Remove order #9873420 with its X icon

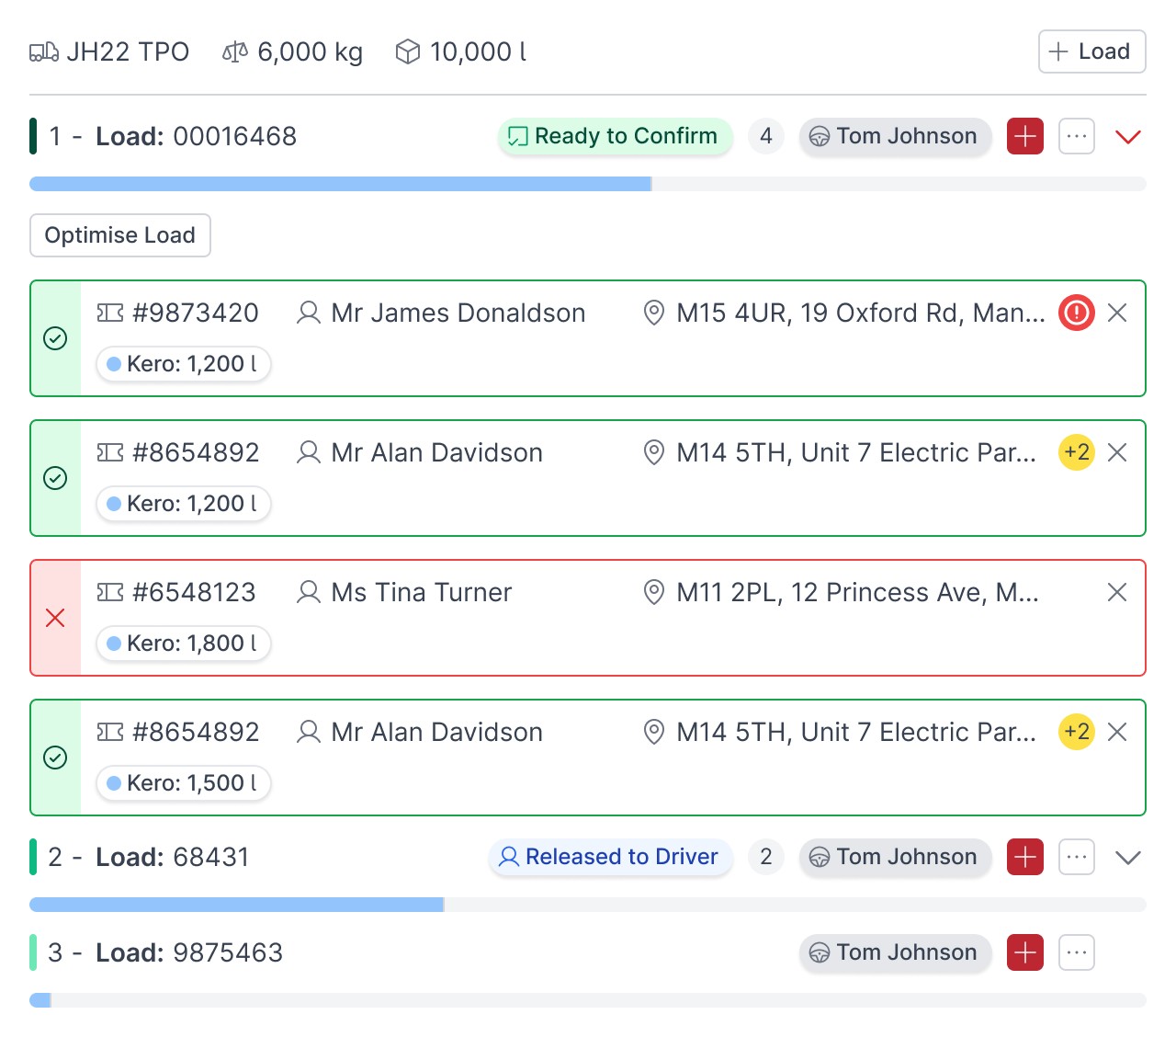point(1117,313)
